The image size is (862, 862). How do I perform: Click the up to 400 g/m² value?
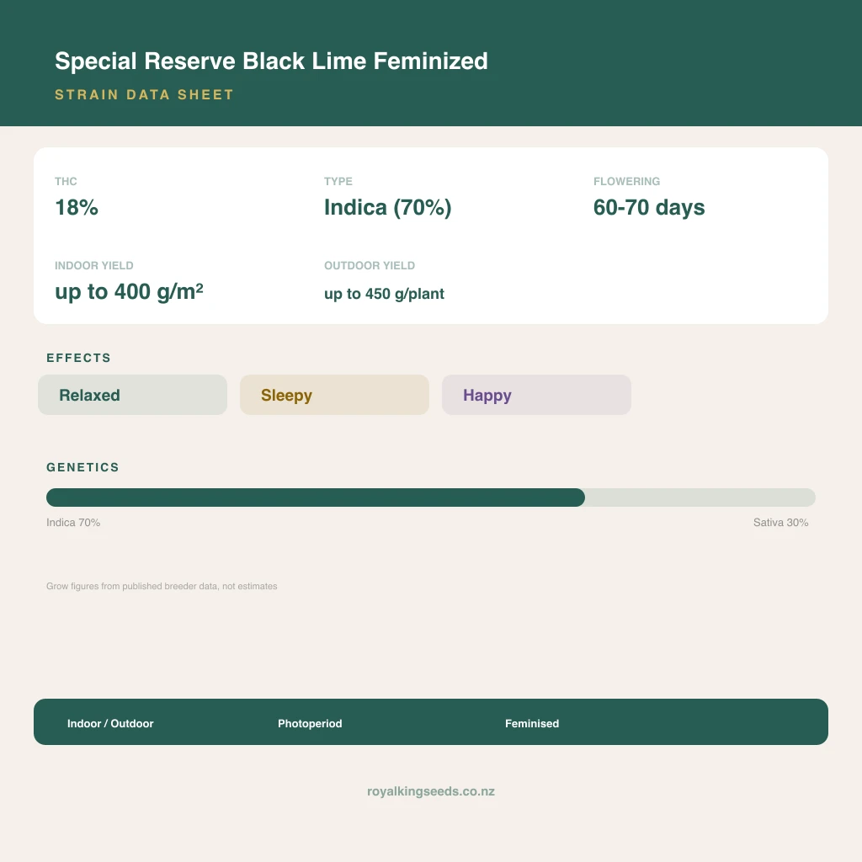pos(129,291)
